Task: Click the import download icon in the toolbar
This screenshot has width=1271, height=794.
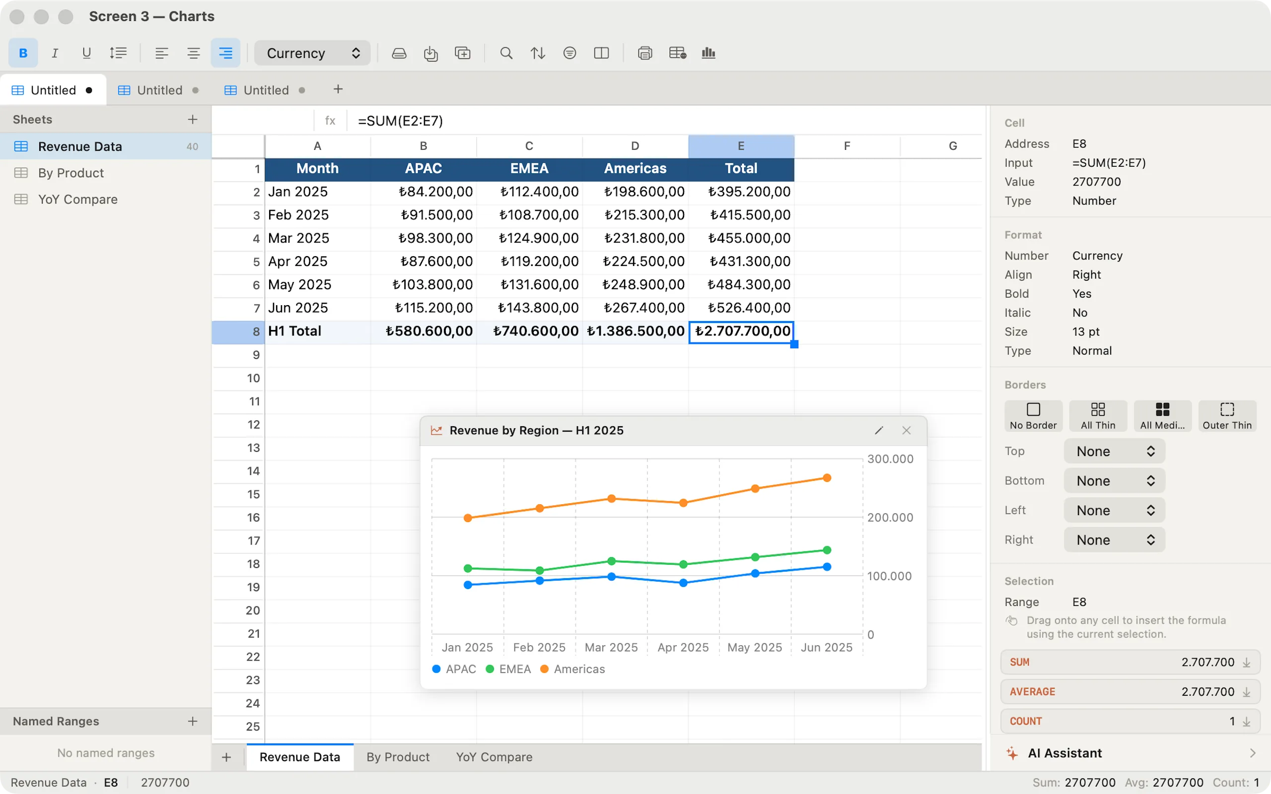Action: coord(430,53)
